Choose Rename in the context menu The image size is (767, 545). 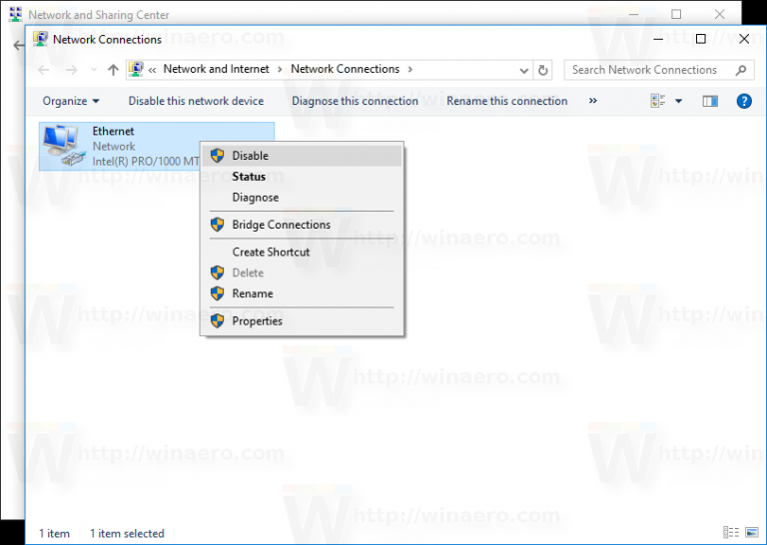pyautogui.click(x=302, y=293)
